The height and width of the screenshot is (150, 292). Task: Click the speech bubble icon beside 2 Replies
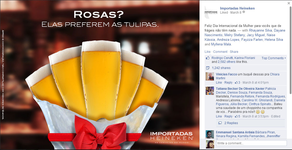(220, 123)
